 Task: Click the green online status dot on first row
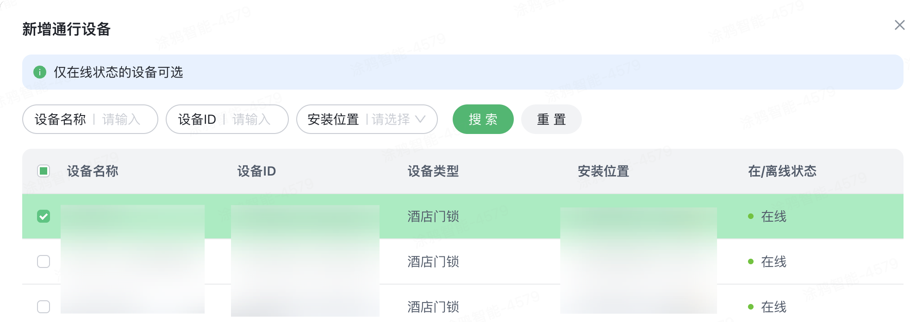click(751, 216)
